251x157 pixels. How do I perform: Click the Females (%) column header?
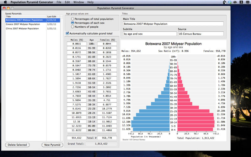(x=107, y=40)
